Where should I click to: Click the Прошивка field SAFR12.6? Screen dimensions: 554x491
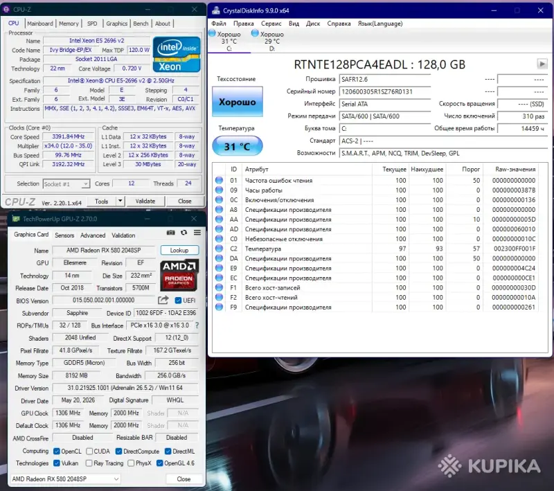(x=385, y=79)
